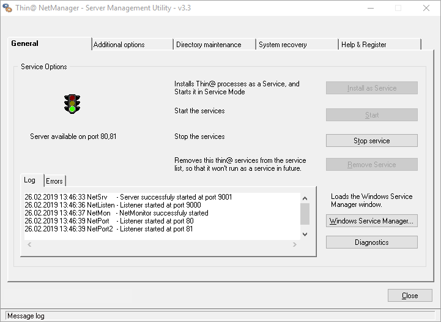
Task: Click the 'Stop the services' label
Action: pyautogui.click(x=199, y=137)
